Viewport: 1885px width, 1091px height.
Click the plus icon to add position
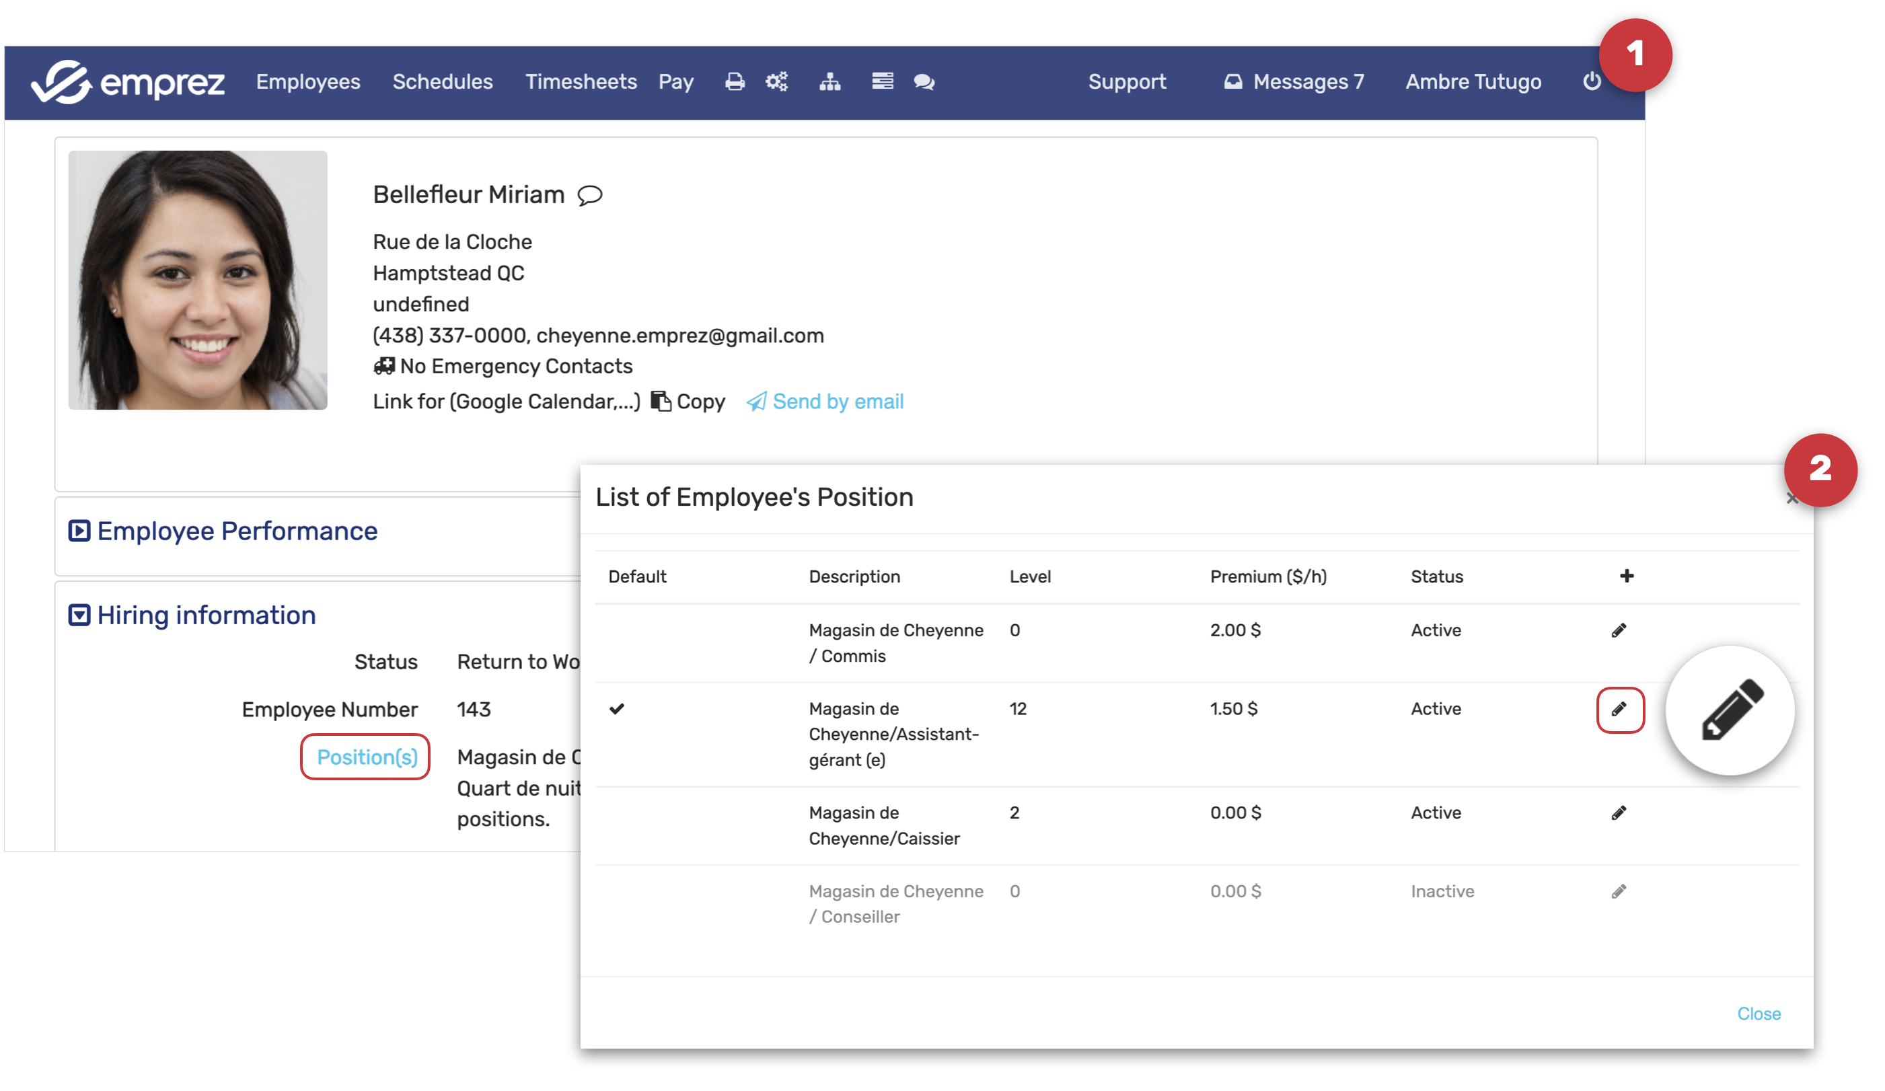[x=1626, y=576]
